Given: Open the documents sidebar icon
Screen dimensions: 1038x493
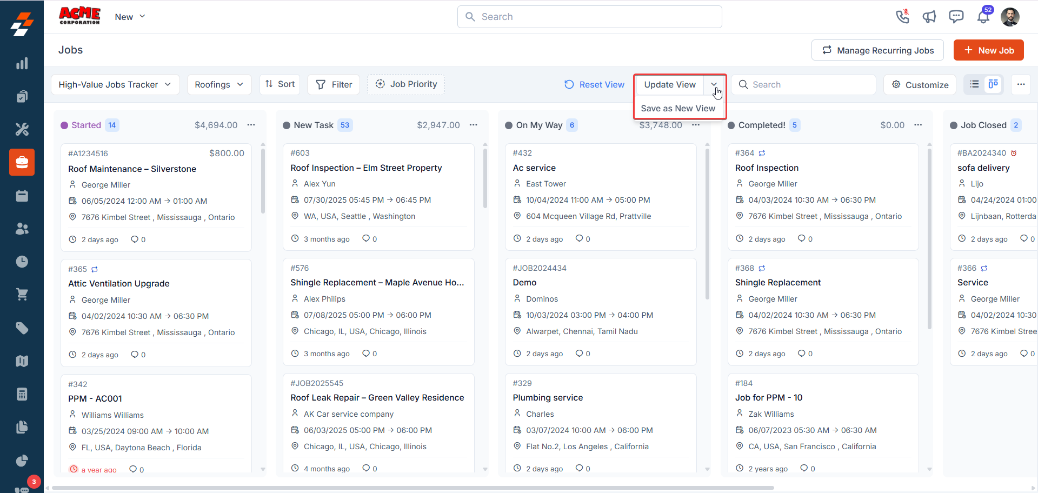Looking at the screenshot, I should [22, 427].
